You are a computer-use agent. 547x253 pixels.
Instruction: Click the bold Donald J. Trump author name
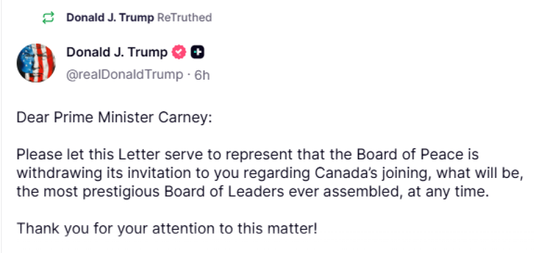(x=116, y=53)
